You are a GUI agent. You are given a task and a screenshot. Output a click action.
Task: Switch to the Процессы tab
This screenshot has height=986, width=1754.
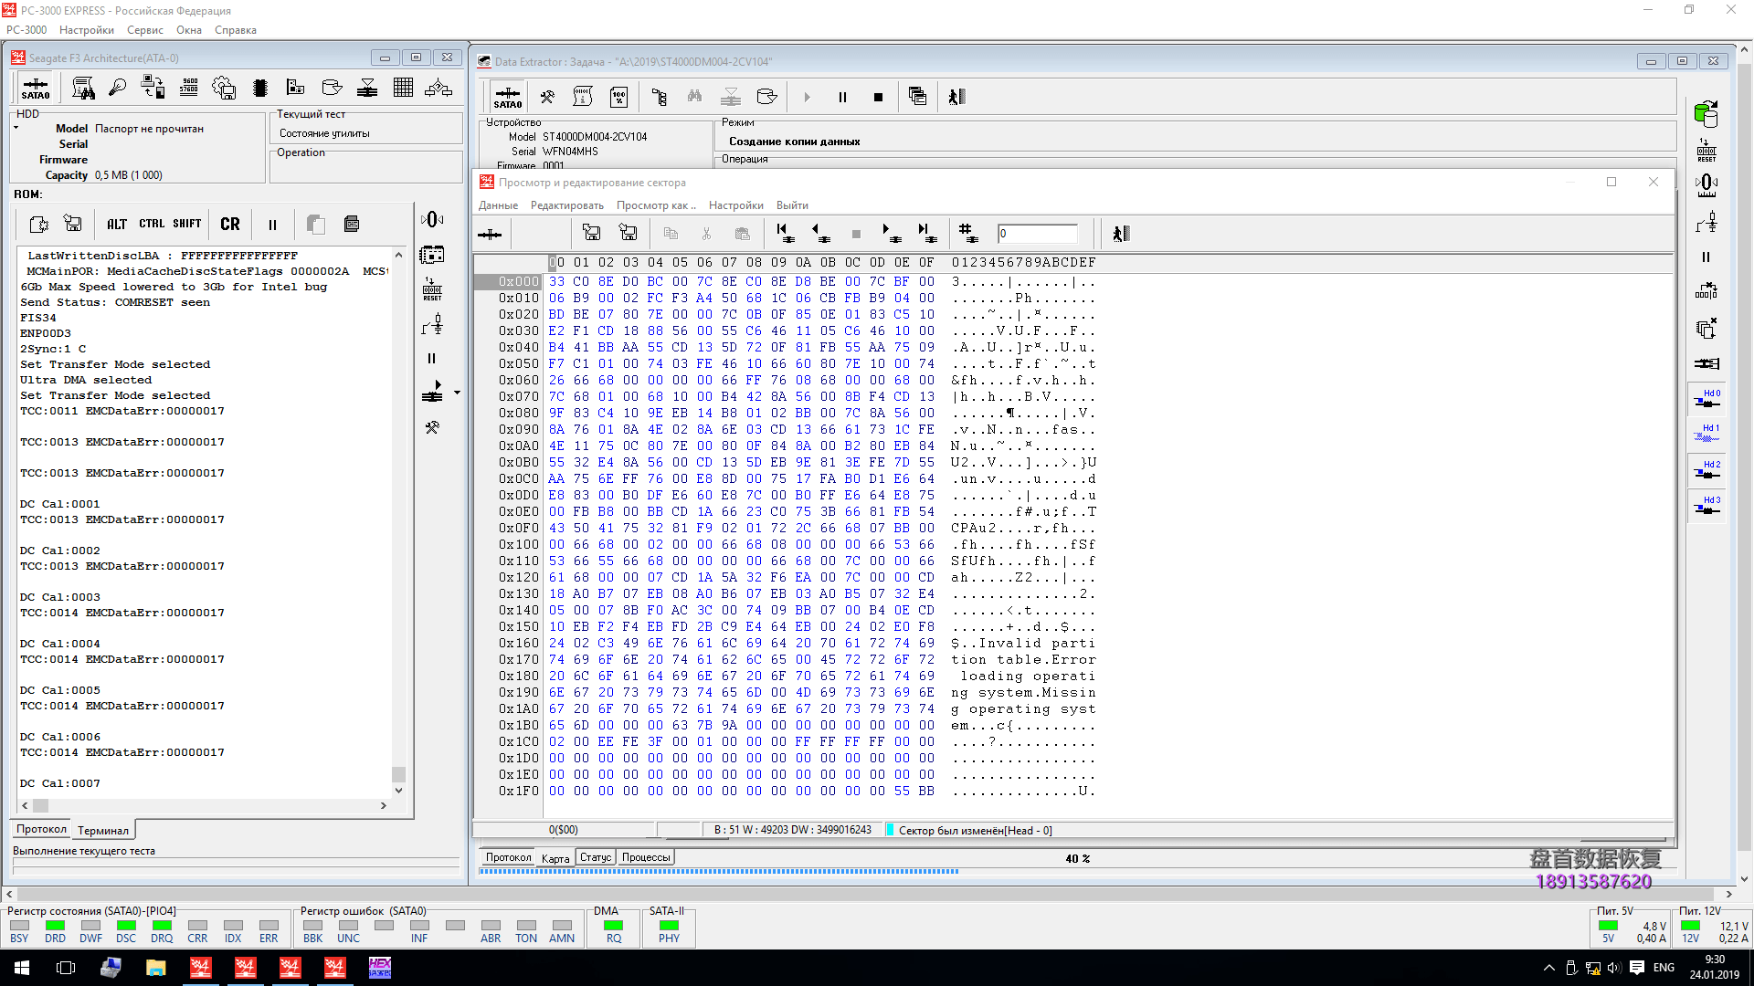646,857
